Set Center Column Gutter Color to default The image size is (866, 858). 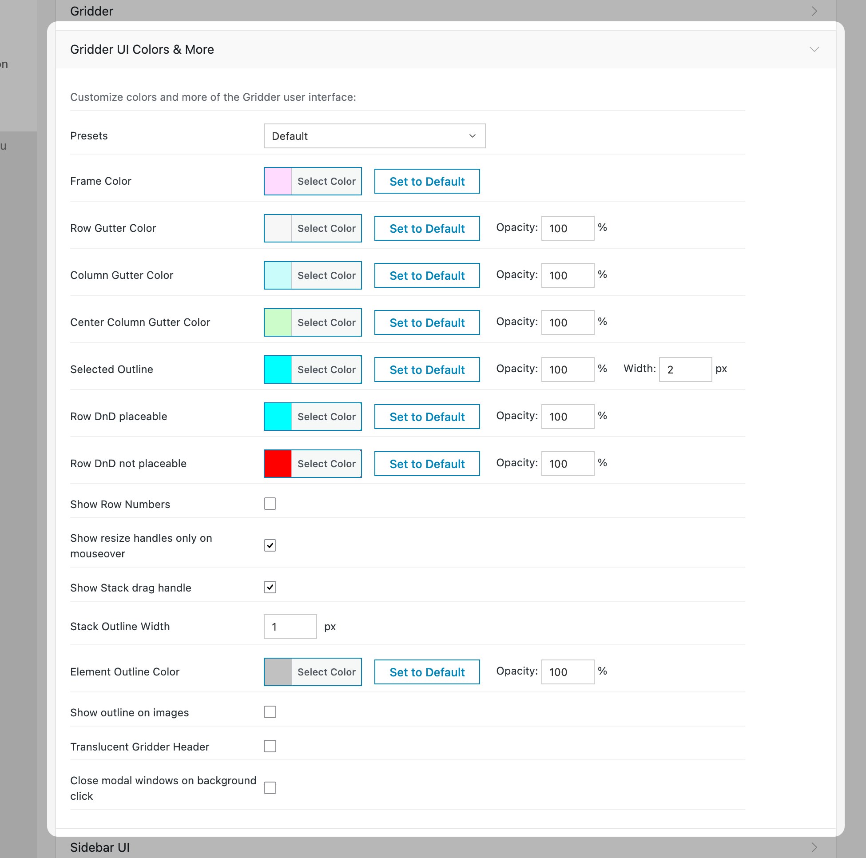pyautogui.click(x=427, y=322)
